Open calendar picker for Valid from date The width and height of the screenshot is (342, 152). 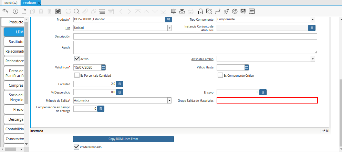coord(103,67)
